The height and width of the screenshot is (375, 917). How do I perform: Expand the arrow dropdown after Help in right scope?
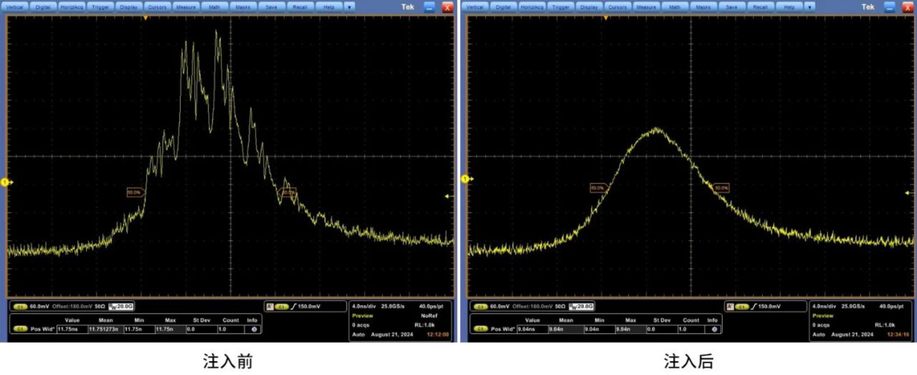[x=810, y=7]
